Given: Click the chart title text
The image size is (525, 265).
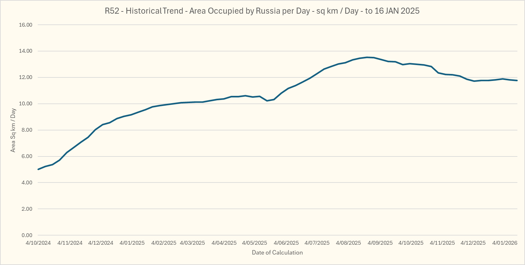Looking at the screenshot, I should coord(262,11).
